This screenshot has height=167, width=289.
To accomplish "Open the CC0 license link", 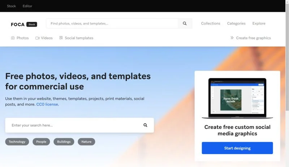I will click(x=47, y=104).
